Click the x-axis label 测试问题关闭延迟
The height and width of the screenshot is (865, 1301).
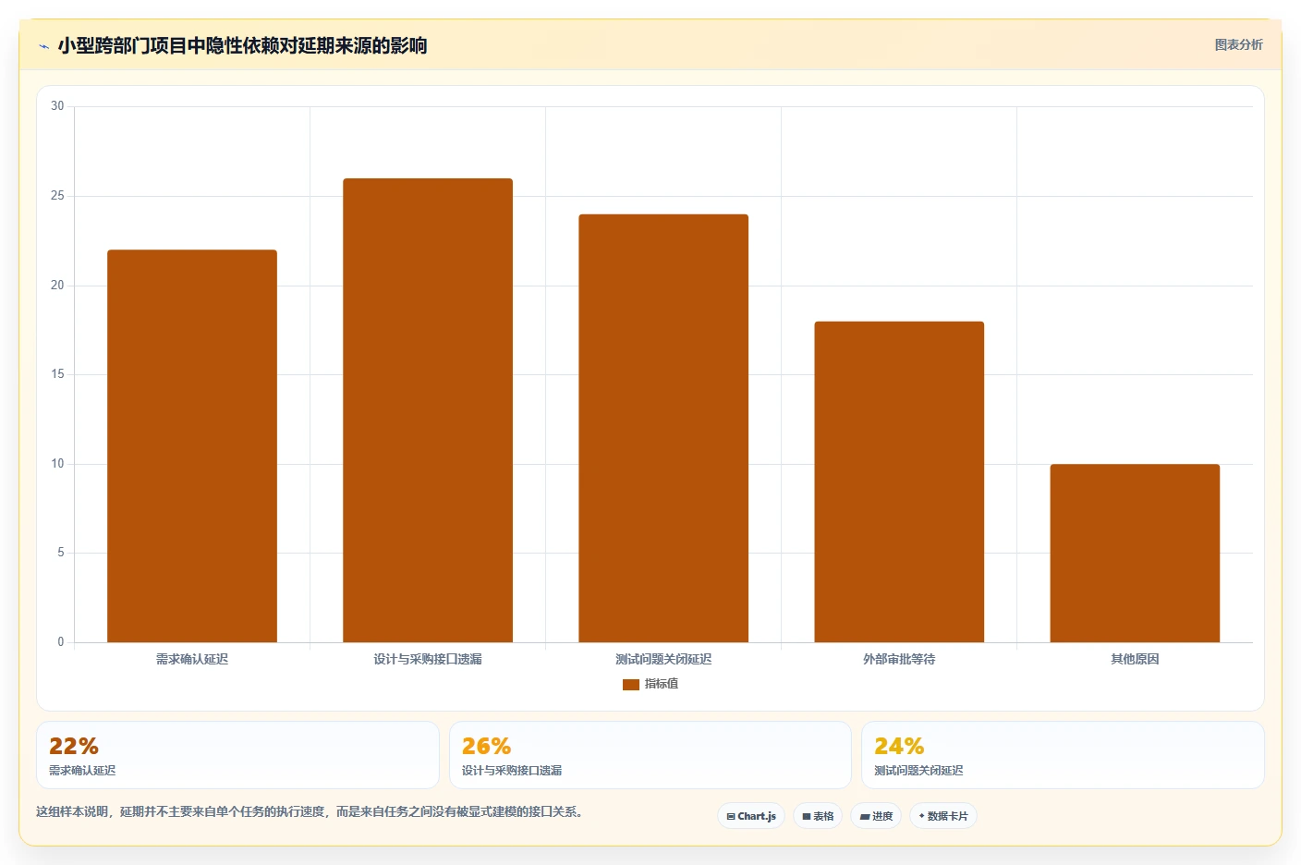[x=663, y=659]
